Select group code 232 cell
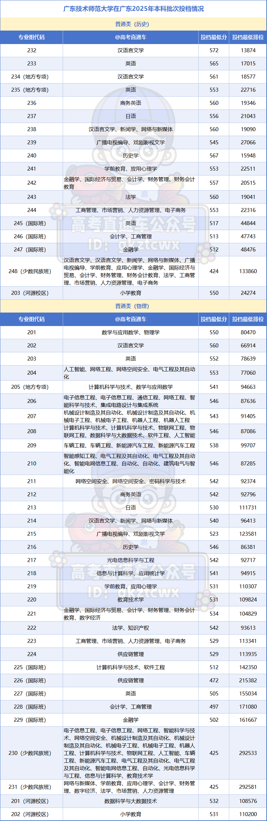This screenshot has height=821, width=267. [x=32, y=50]
